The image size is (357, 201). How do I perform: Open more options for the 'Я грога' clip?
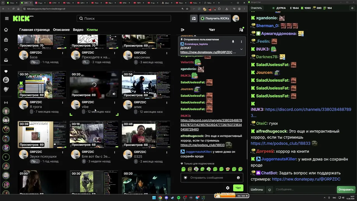pyautogui.click(x=62, y=103)
